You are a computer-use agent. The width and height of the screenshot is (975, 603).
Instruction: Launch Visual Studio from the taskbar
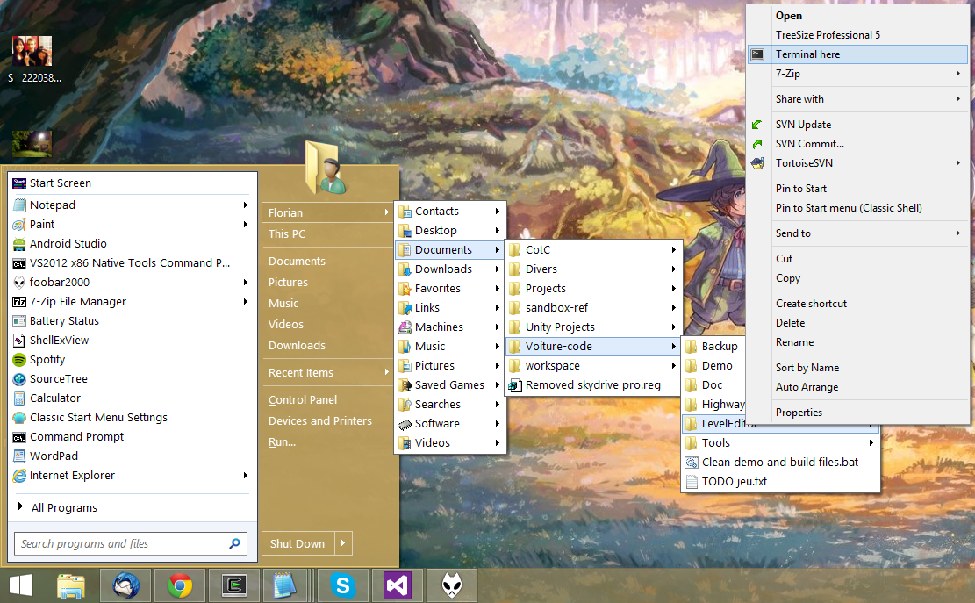click(398, 585)
